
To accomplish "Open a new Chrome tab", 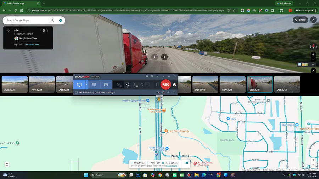I will [x=44, y=3].
